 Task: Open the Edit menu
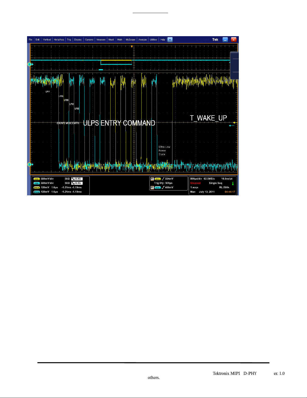point(38,40)
